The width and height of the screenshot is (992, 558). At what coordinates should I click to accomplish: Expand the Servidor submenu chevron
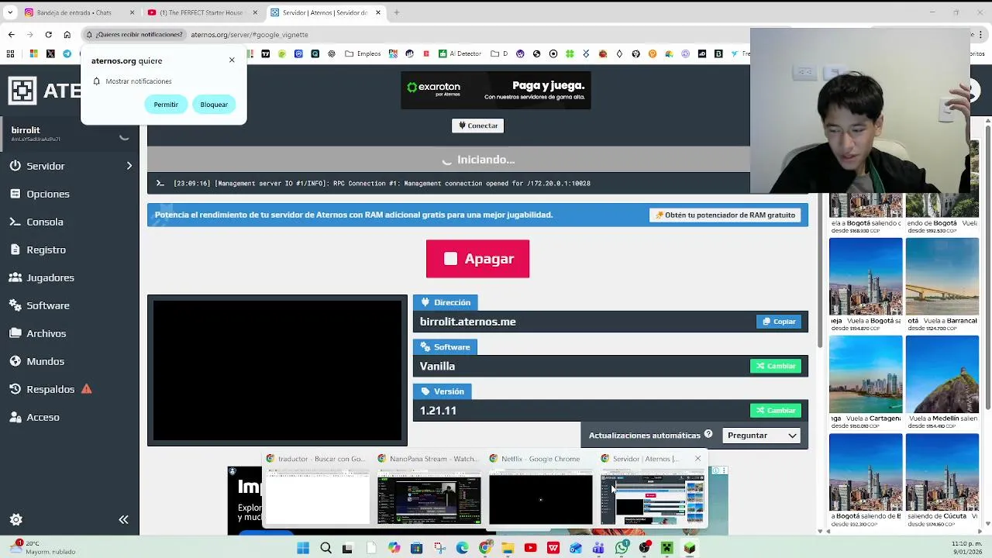pyautogui.click(x=129, y=166)
